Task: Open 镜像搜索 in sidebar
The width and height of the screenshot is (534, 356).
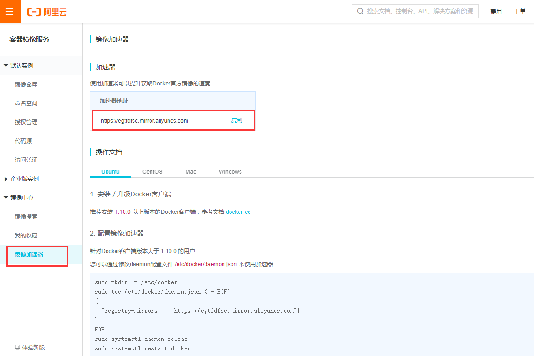Action: pos(26,216)
